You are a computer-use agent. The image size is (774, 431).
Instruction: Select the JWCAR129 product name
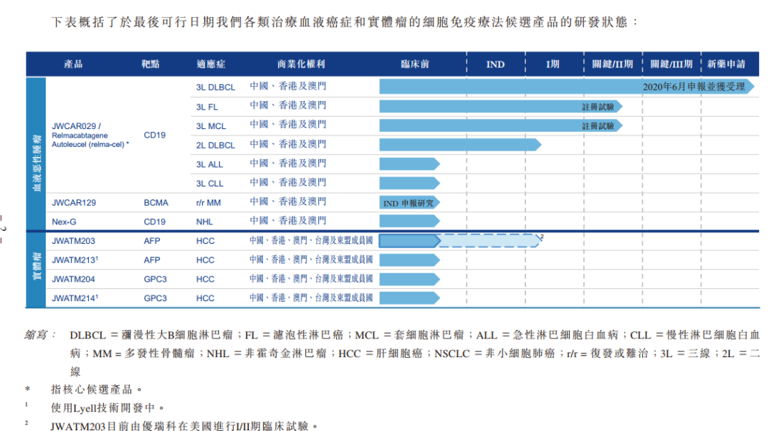pyautogui.click(x=74, y=203)
